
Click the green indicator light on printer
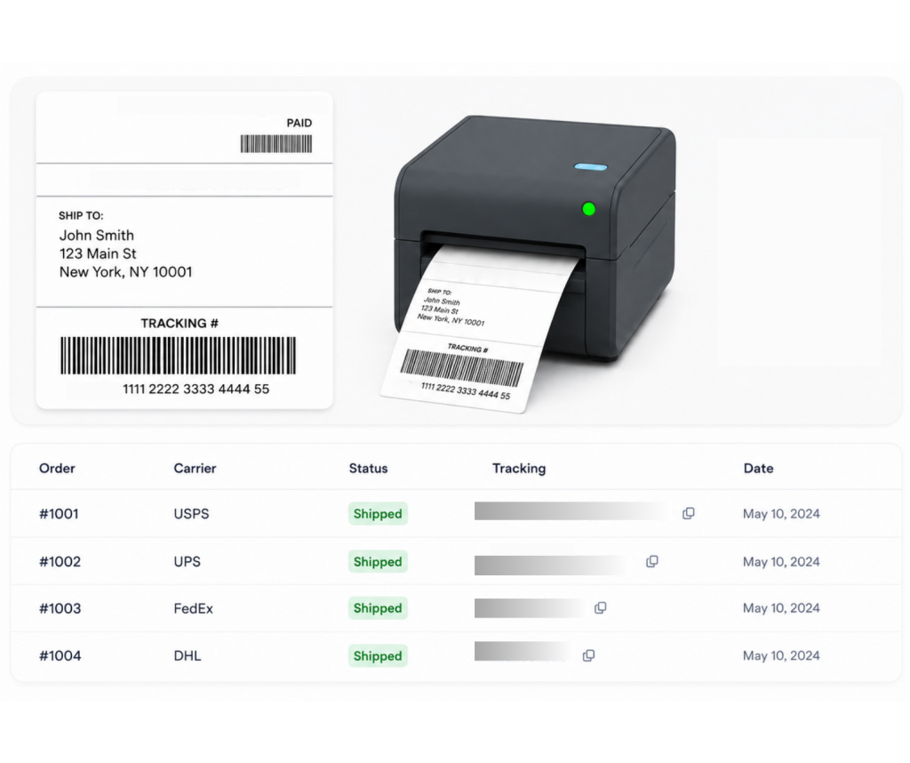coord(588,209)
